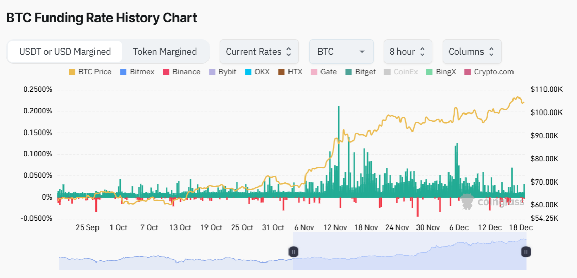Click the $70.00K price axis label

point(544,182)
